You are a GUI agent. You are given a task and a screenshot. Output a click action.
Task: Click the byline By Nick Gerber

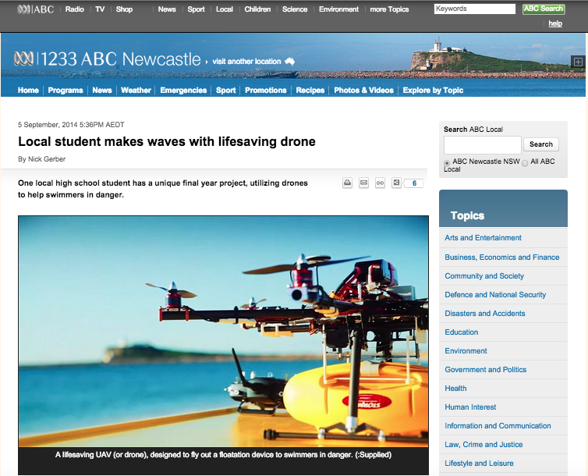tap(41, 159)
